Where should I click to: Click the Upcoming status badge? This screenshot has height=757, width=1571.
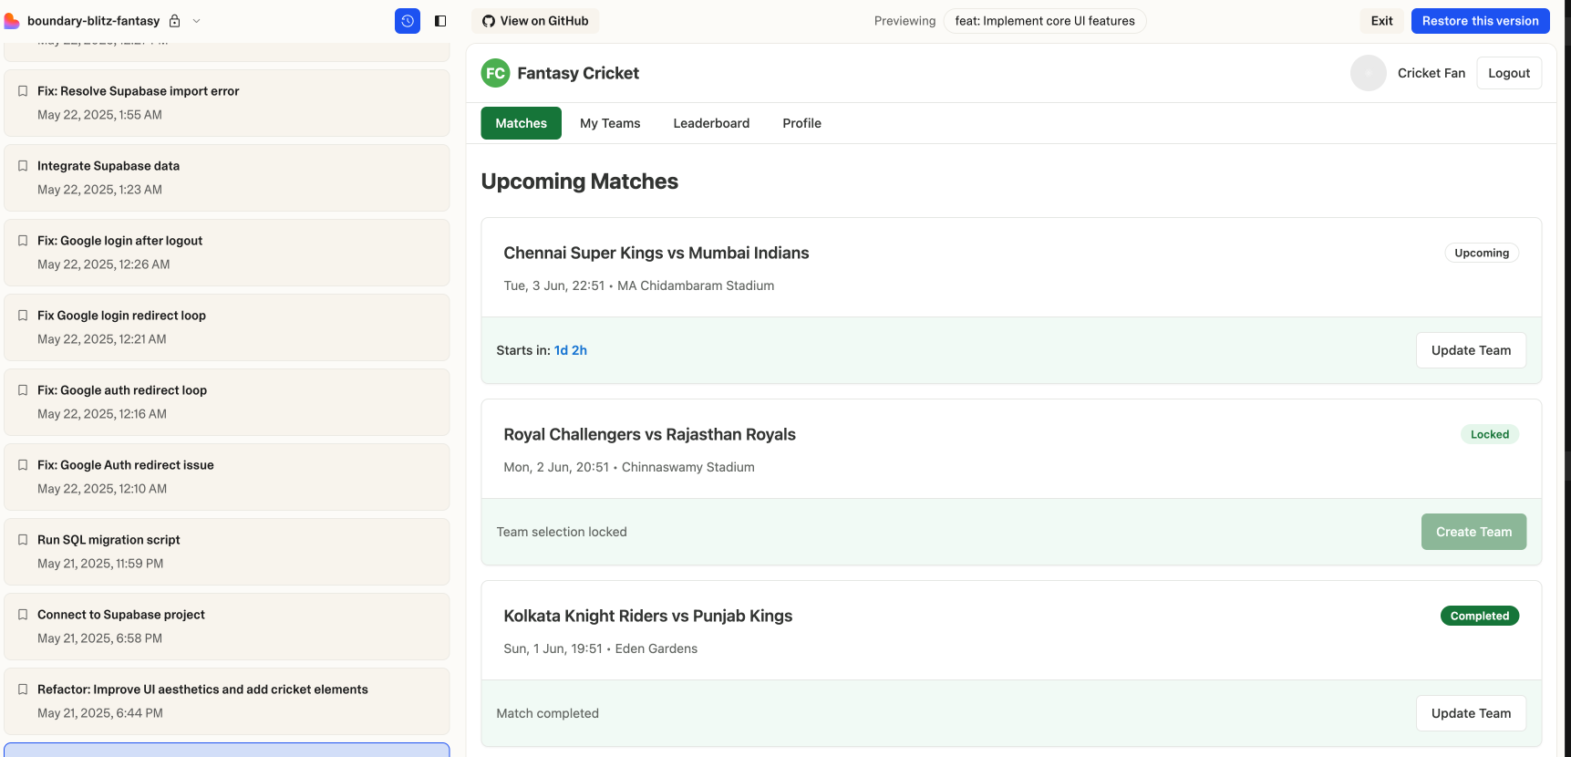(1482, 253)
